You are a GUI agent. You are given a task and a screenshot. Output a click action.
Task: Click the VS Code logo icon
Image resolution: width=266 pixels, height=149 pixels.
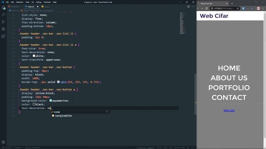tap(2, 2)
